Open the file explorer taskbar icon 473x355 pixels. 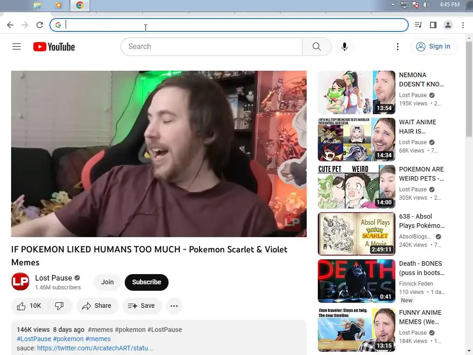click(x=37, y=6)
